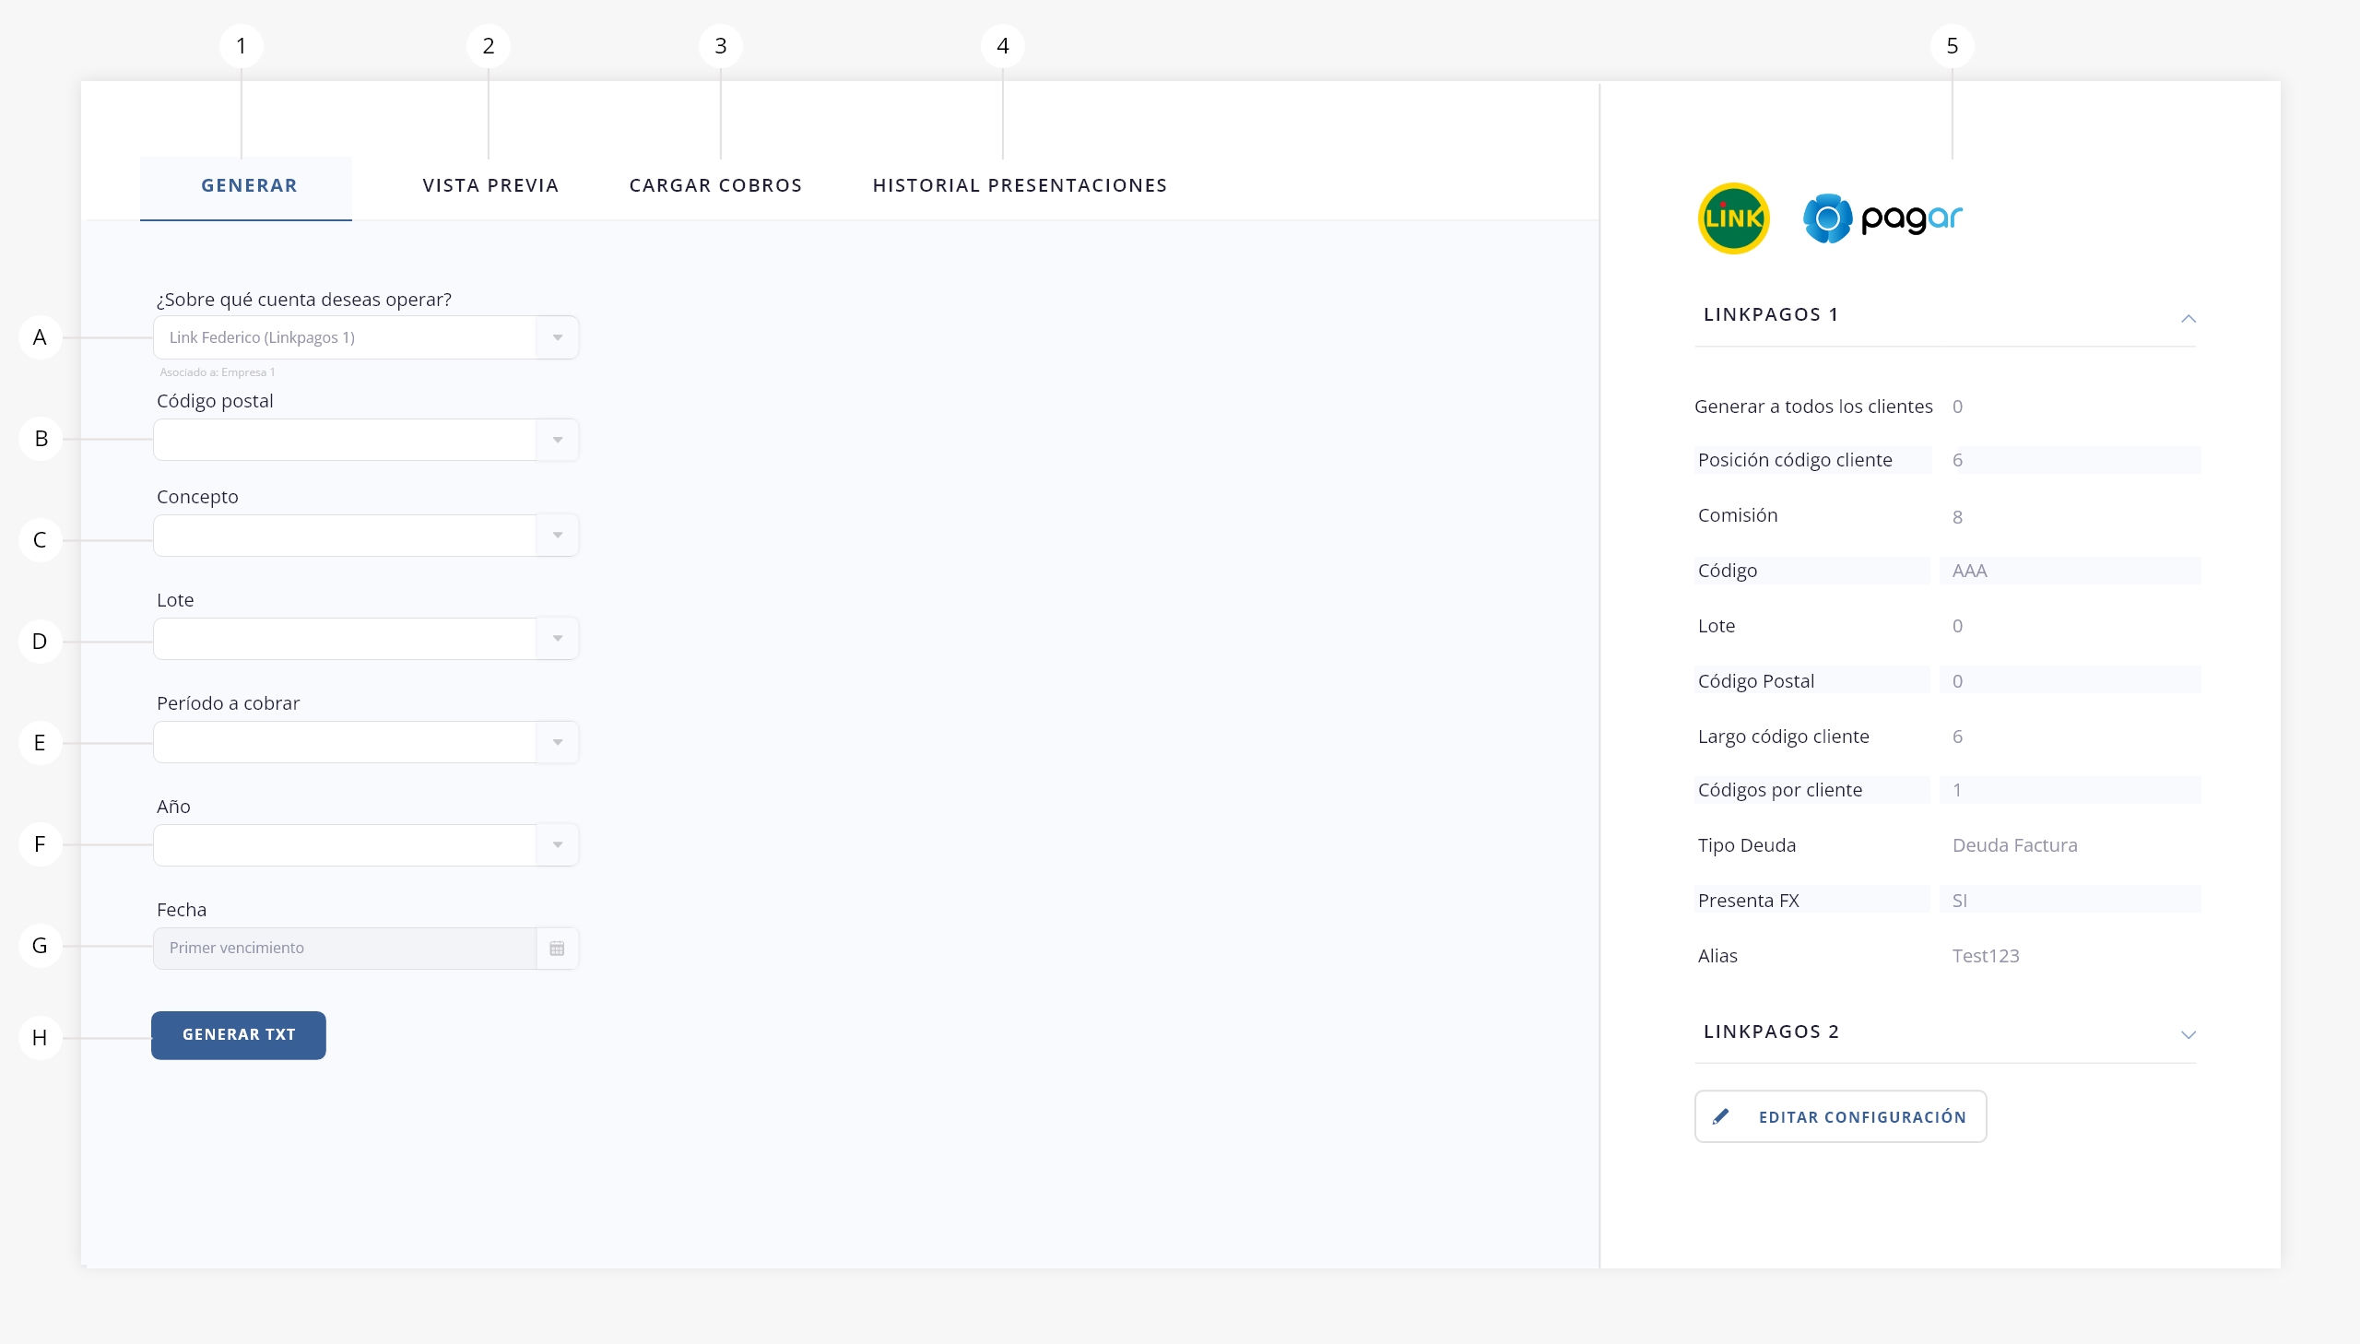2360x1344 pixels.
Task: Collapse the Linkpagos 1 section chevron
Action: coord(2188,318)
